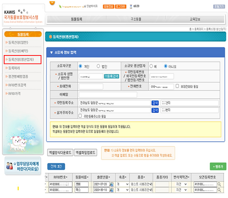This screenshot has width=228, height=198.
Task: Open 동물등록 top navigation menu
Action: coord(76,19)
